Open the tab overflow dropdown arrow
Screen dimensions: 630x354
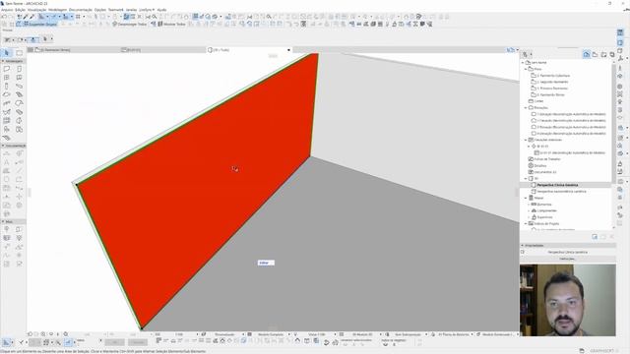pyautogui.click(x=518, y=50)
